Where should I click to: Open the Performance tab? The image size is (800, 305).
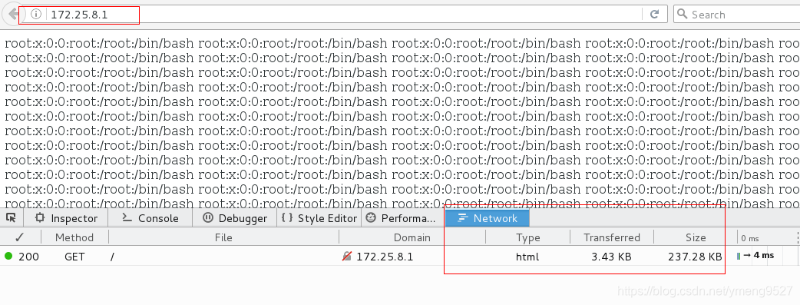click(x=403, y=218)
